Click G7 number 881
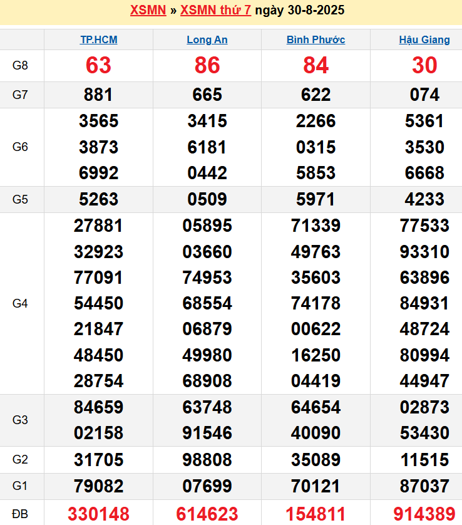The width and height of the screenshot is (462, 525). click(x=98, y=95)
